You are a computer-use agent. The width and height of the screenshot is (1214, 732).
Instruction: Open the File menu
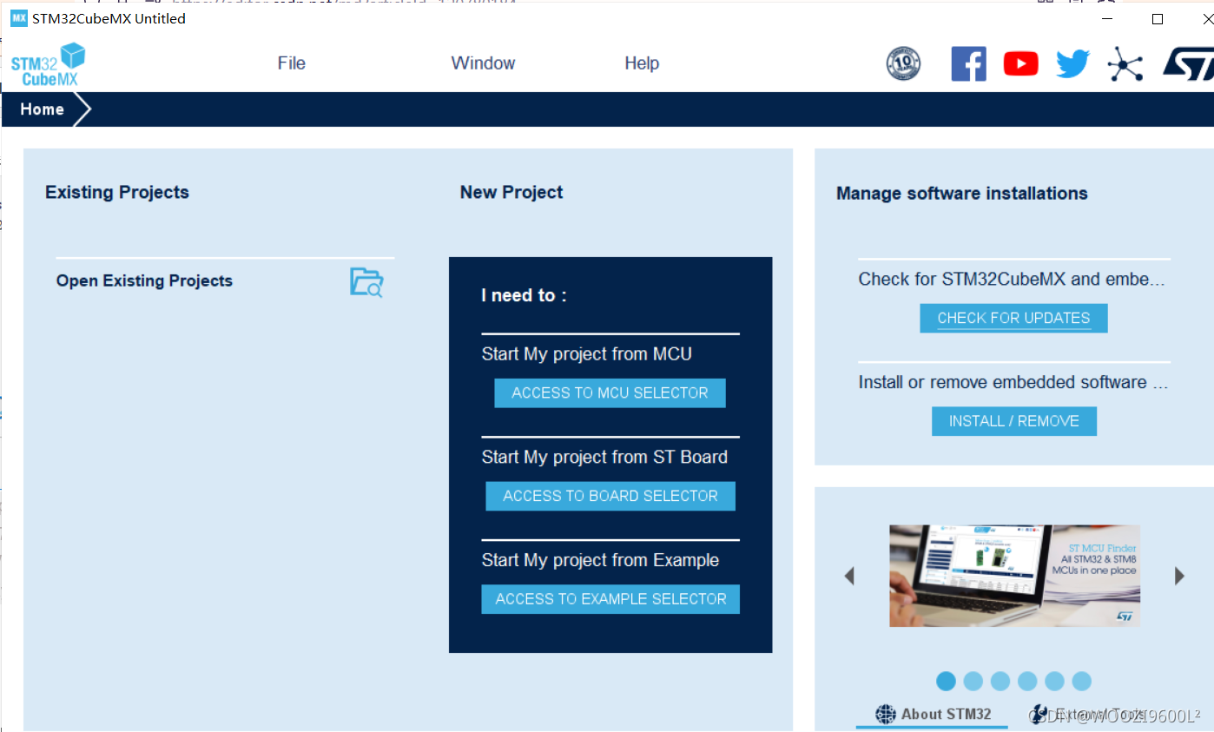292,63
